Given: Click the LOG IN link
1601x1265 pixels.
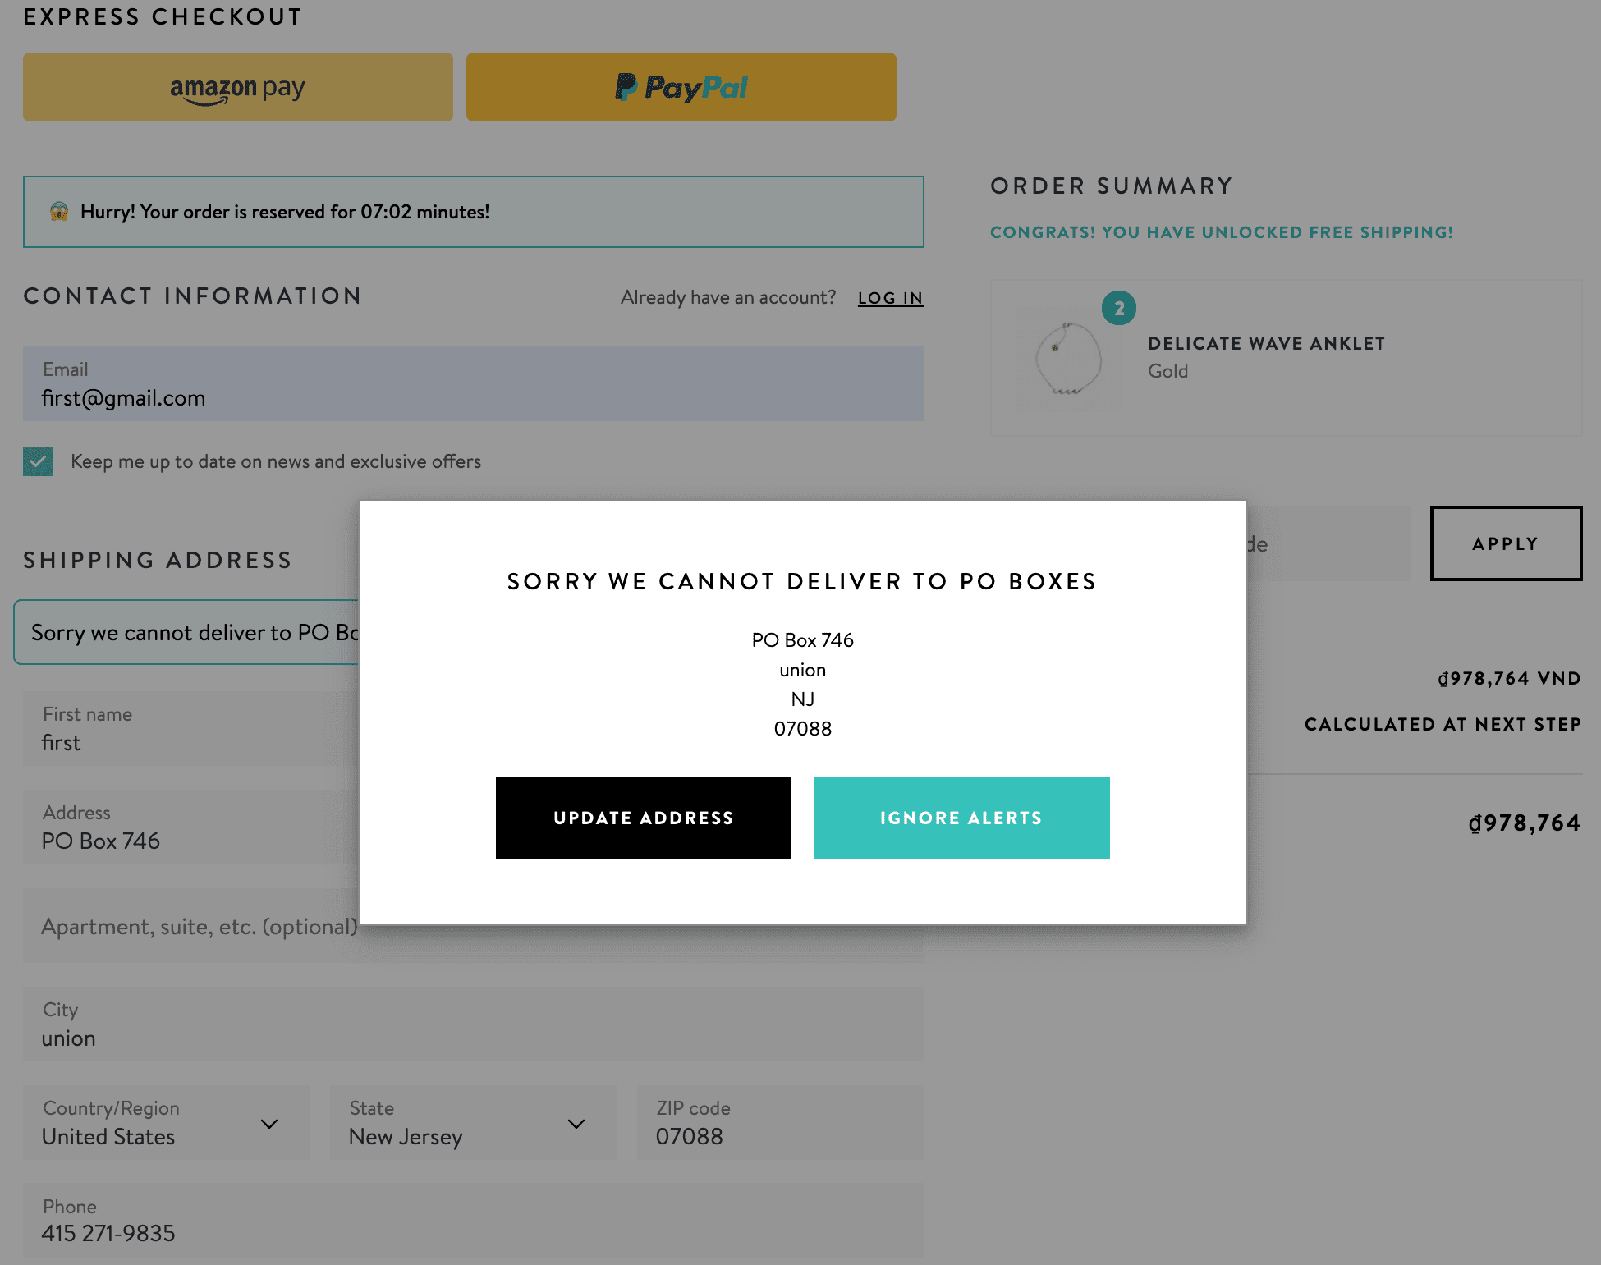Looking at the screenshot, I should click(890, 297).
